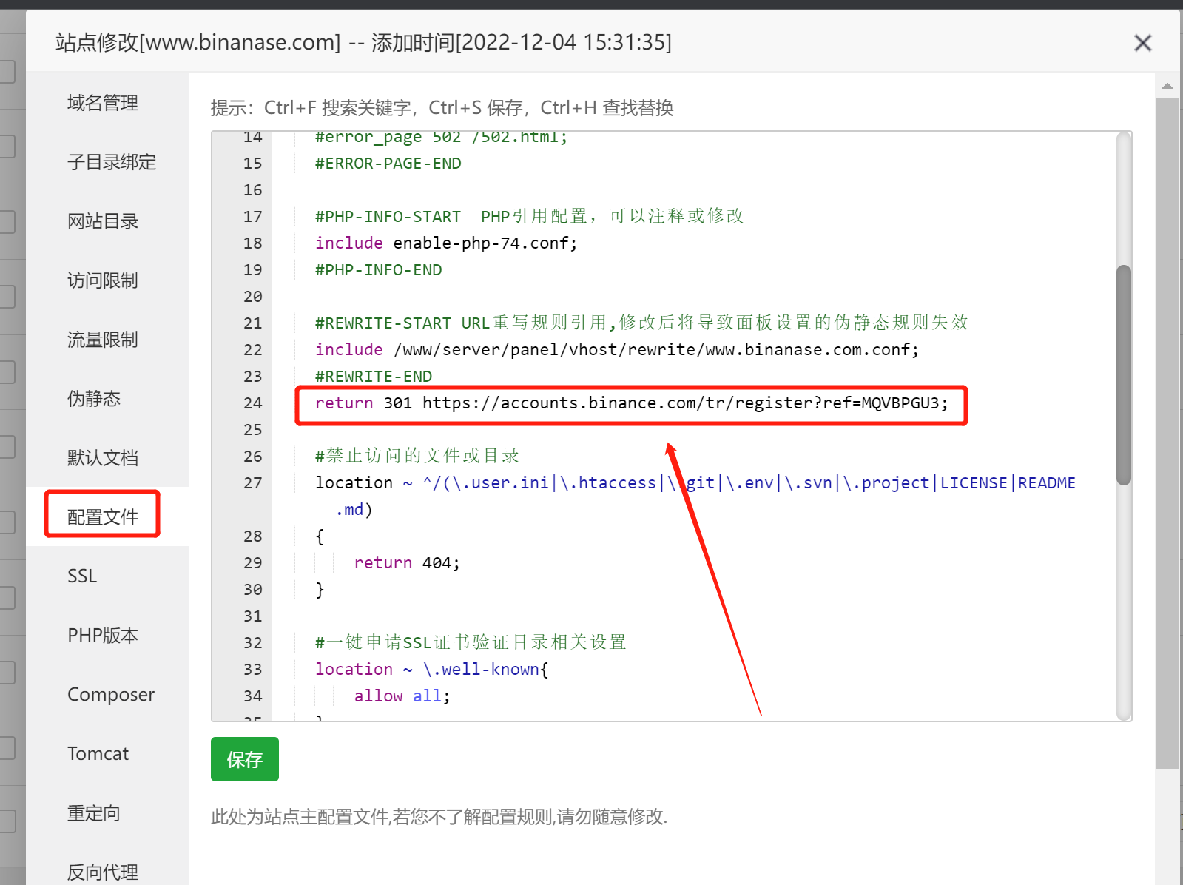Switch to 网站目录 tab
This screenshot has width=1183, height=885.
pyautogui.click(x=103, y=221)
